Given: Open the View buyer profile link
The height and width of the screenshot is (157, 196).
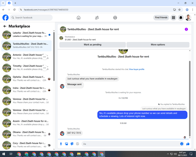Looking at the screenshot, I should click(137, 69).
